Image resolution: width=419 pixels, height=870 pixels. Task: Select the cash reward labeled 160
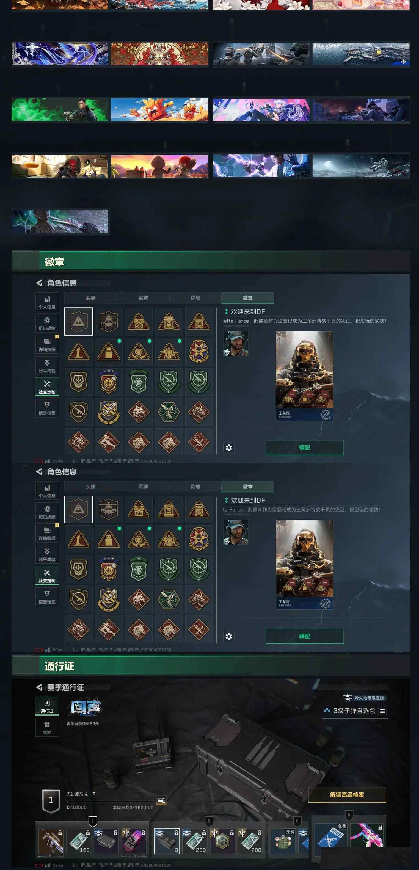78,841
